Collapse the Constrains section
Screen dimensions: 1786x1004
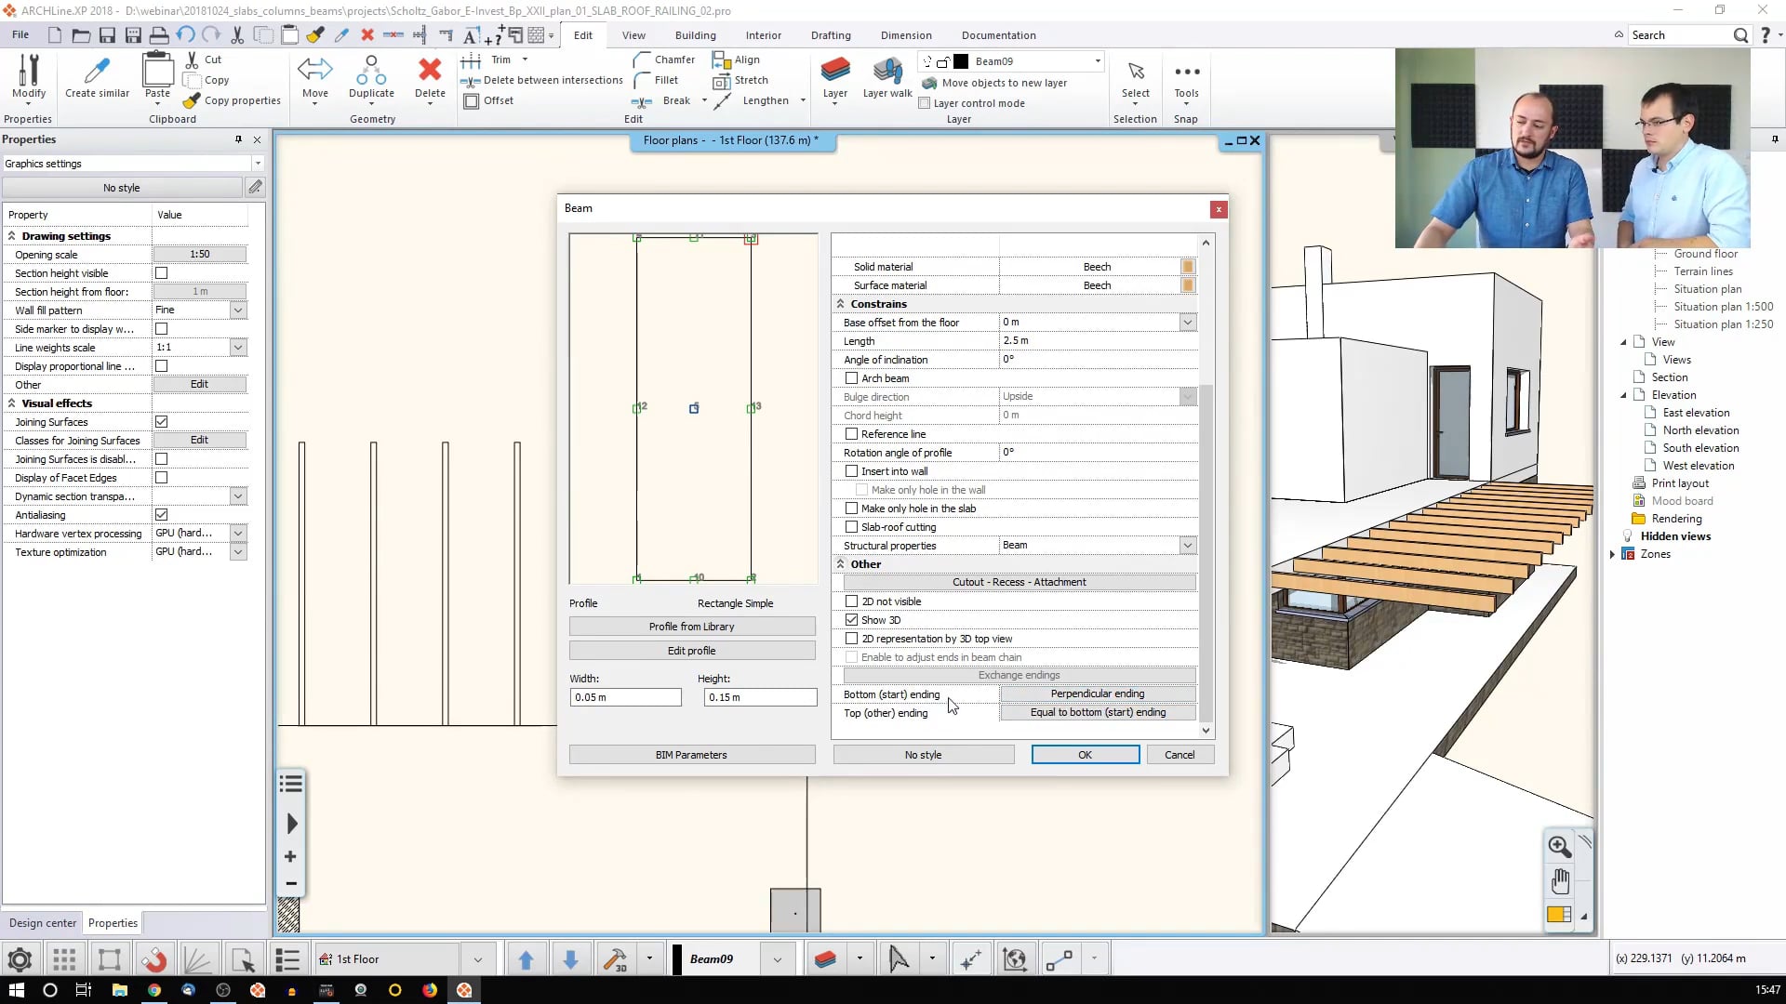(x=840, y=304)
